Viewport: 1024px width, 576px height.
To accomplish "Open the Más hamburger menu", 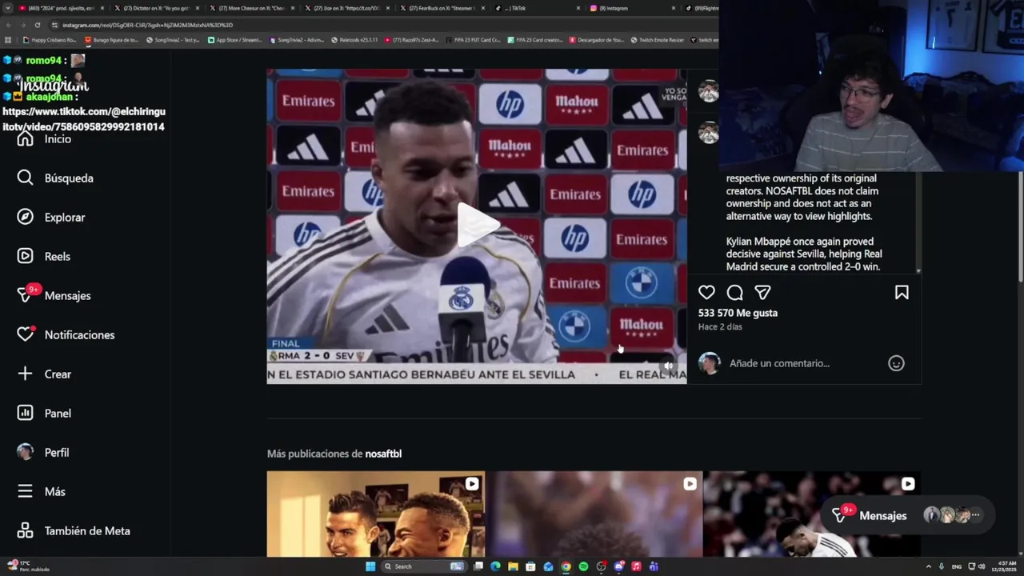I will (26, 491).
